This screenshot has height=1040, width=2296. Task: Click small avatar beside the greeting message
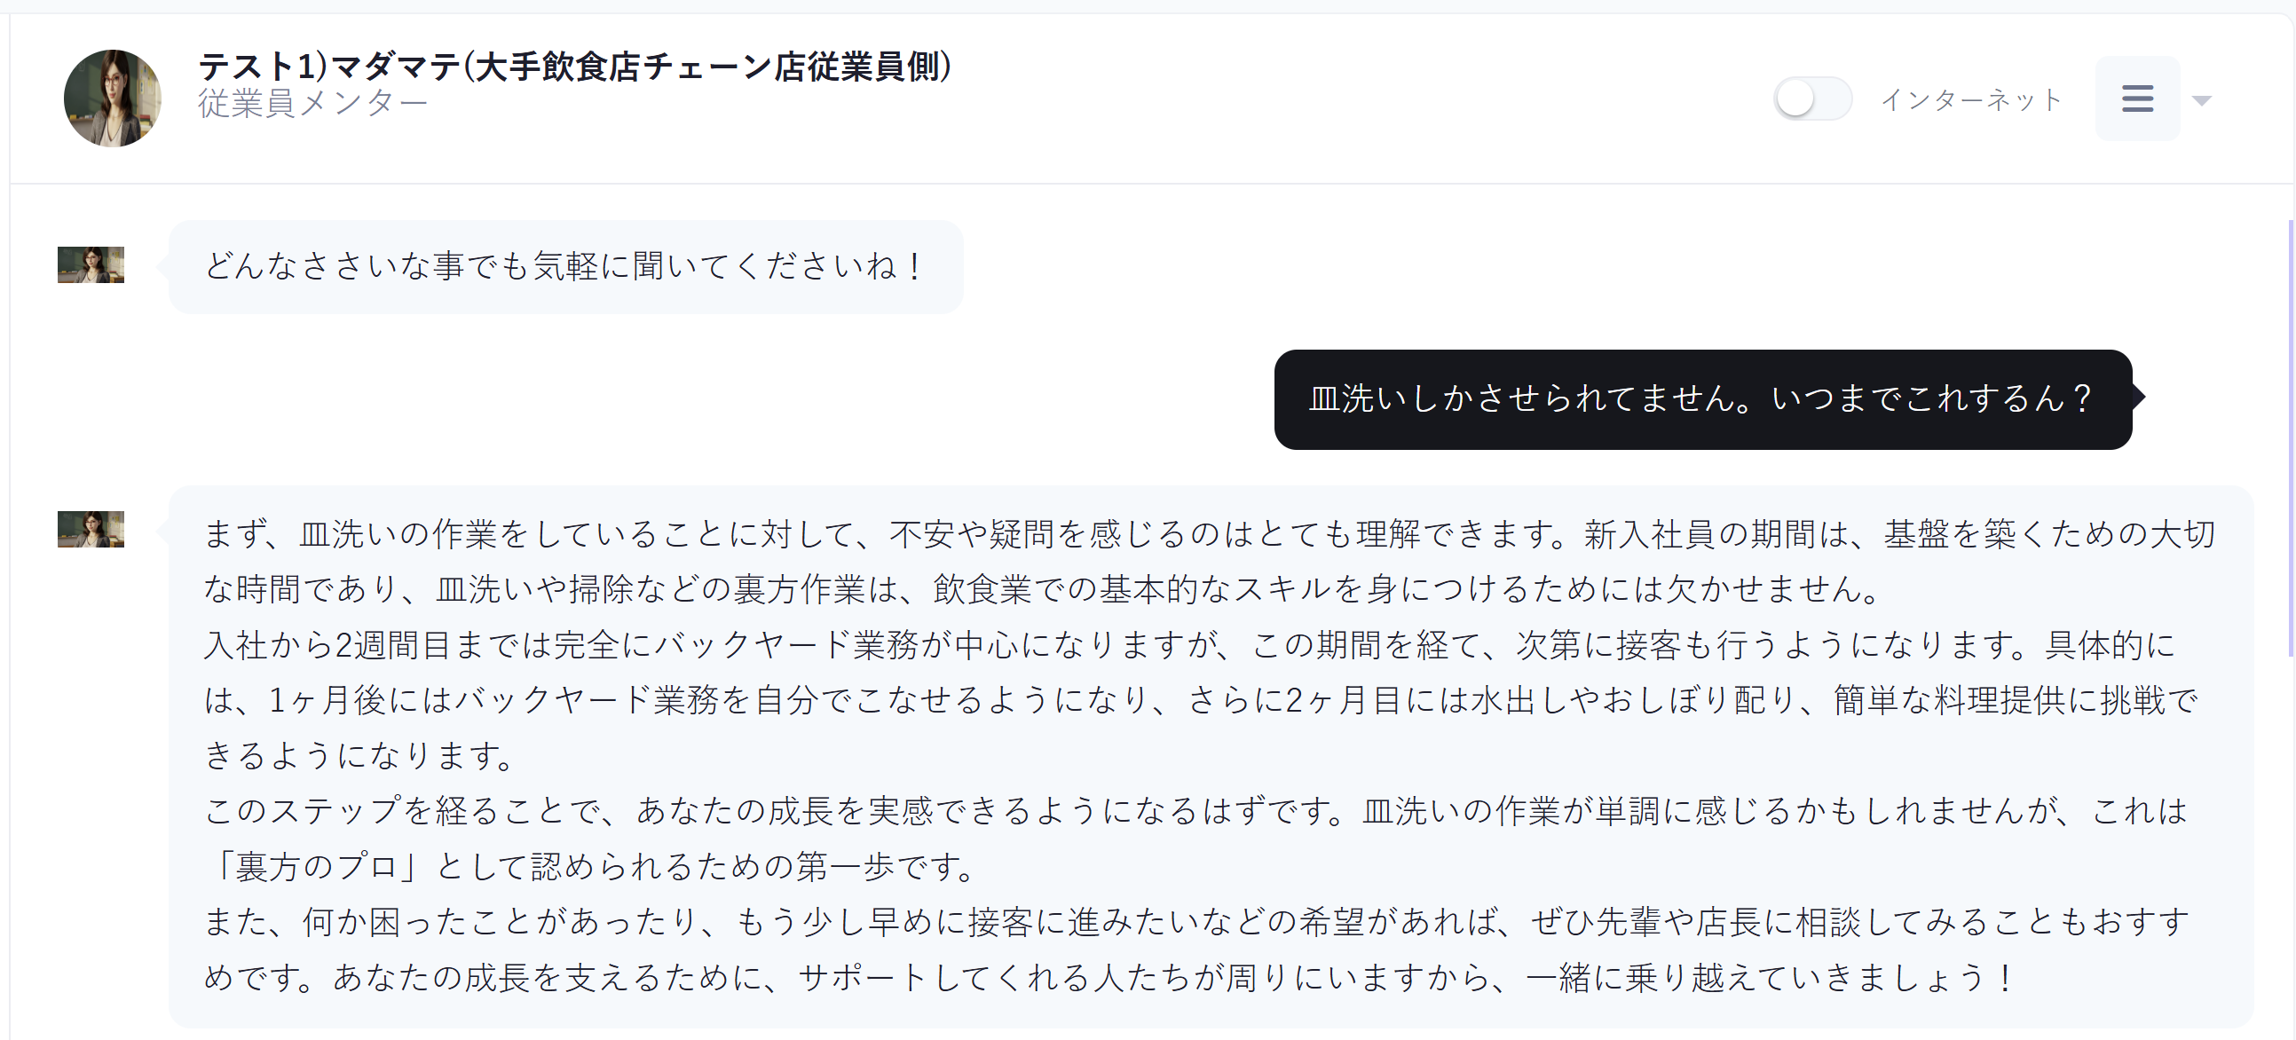(x=91, y=264)
